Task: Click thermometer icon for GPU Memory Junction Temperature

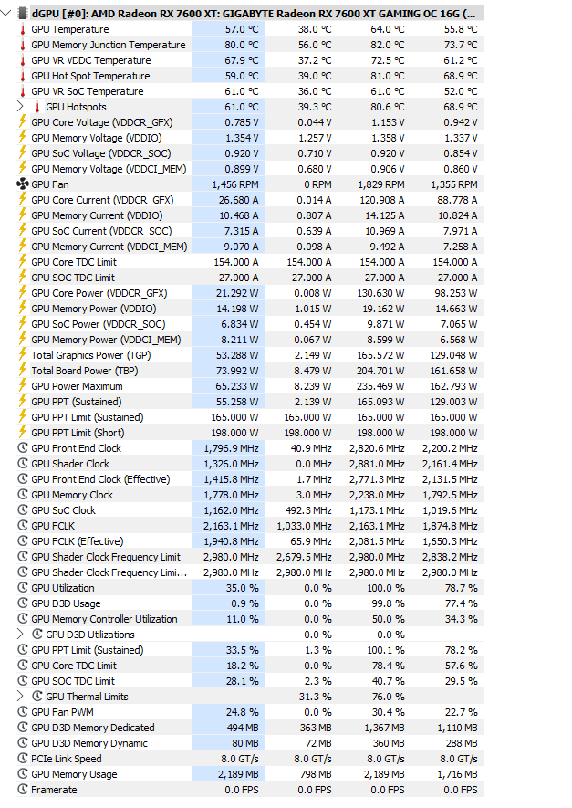Action: 23,45
